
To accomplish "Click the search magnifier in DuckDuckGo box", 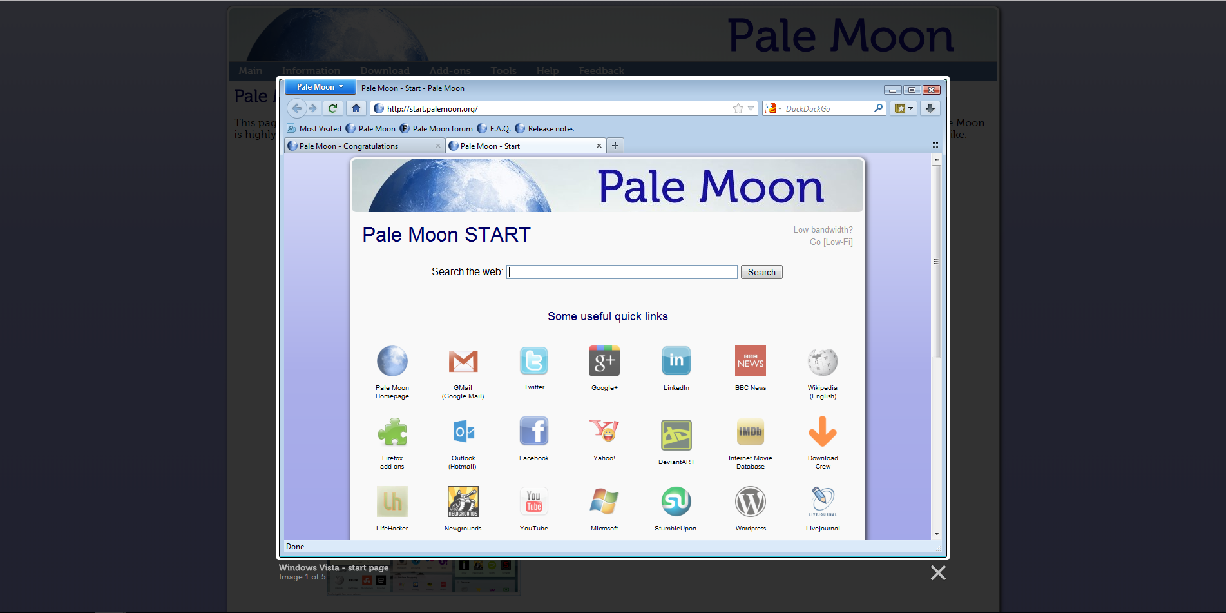I will pyautogui.click(x=878, y=108).
